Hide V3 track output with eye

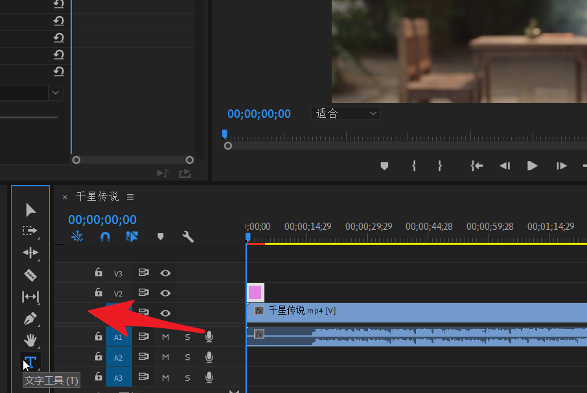pyautogui.click(x=165, y=273)
